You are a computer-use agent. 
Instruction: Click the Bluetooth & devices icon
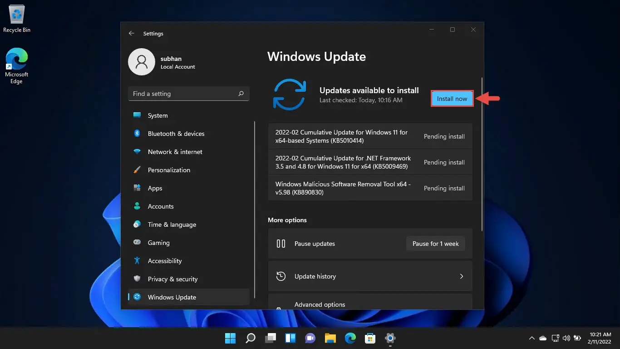click(137, 134)
